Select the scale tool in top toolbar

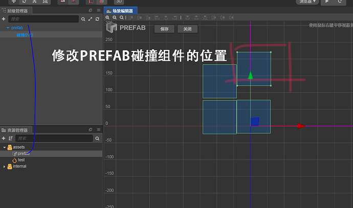[34, 2]
